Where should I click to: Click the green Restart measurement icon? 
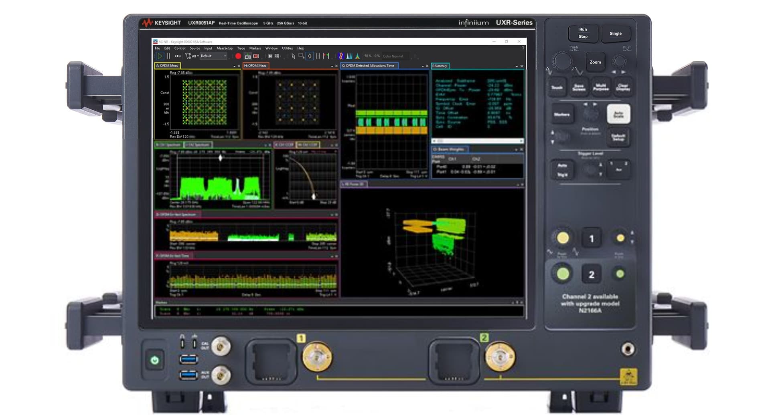coord(159,56)
